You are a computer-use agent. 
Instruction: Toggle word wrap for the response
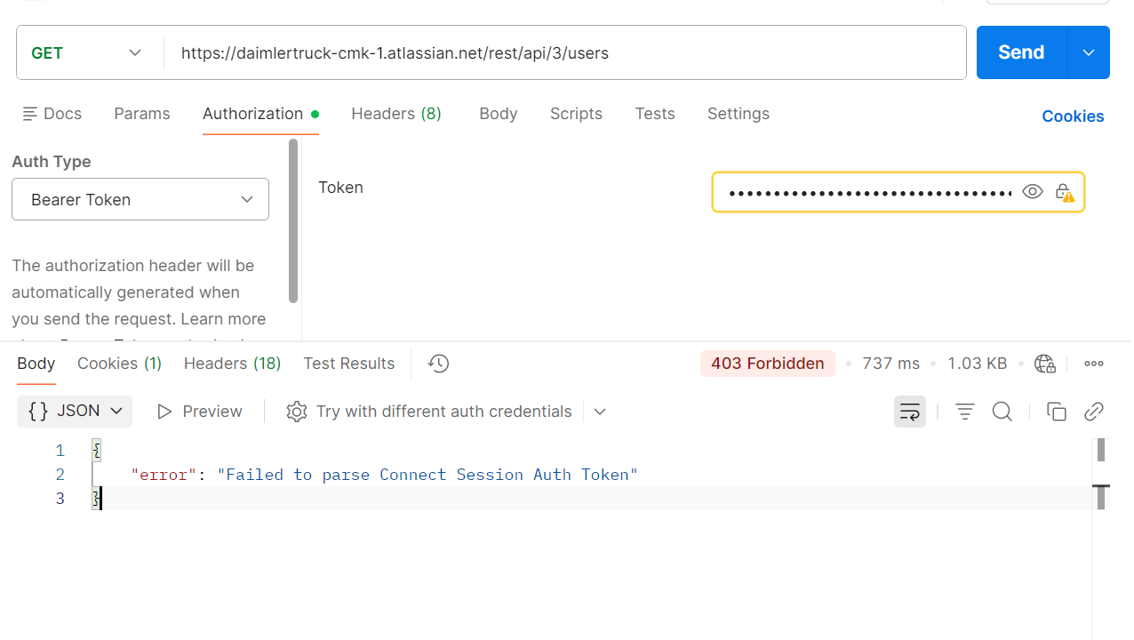coord(910,412)
